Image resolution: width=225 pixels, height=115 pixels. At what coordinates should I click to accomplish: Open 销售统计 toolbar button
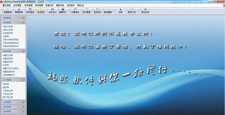(63, 11)
